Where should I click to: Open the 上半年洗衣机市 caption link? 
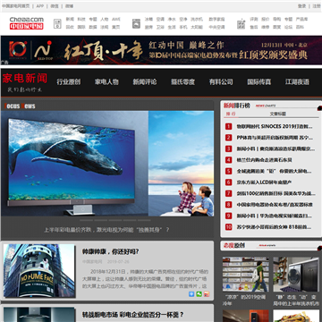point(296,301)
